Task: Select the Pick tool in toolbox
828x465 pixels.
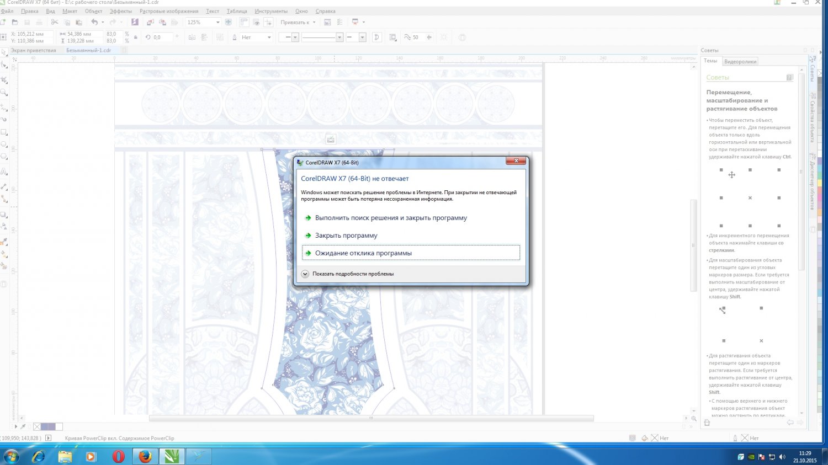Action: click(4, 52)
